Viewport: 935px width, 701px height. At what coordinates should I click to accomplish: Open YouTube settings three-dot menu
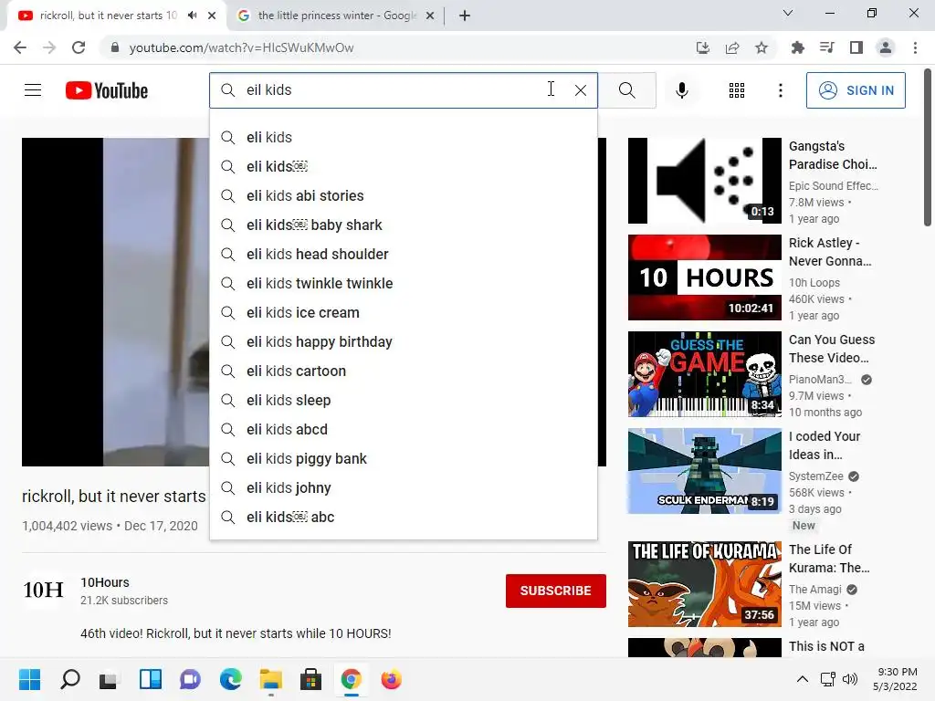point(781,90)
